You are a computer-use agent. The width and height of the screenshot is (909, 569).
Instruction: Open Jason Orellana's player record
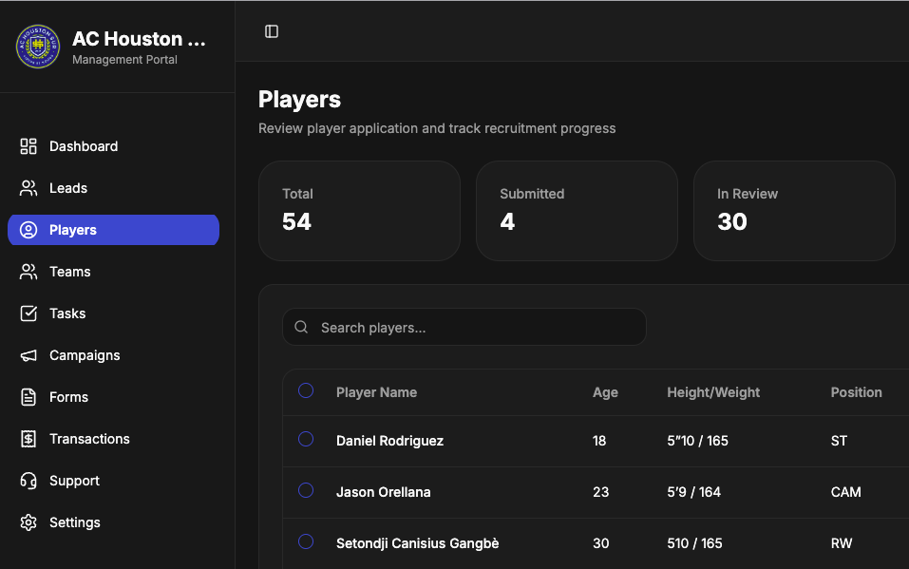(x=383, y=492)
